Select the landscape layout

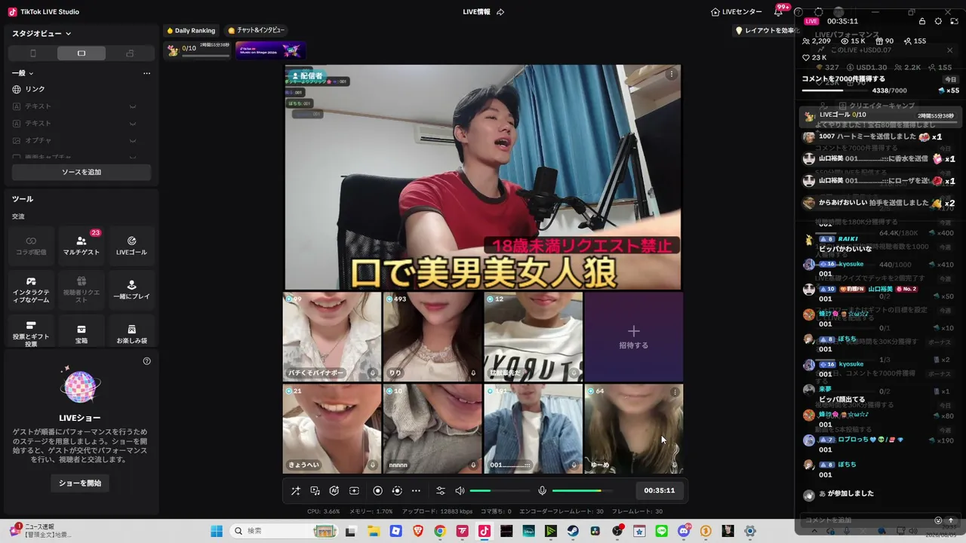(x=82, y=54)
